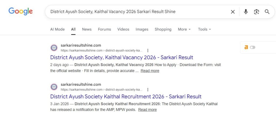Click first result's sarkariresultshine favicon
276x115 pixels.
(54, 48)
